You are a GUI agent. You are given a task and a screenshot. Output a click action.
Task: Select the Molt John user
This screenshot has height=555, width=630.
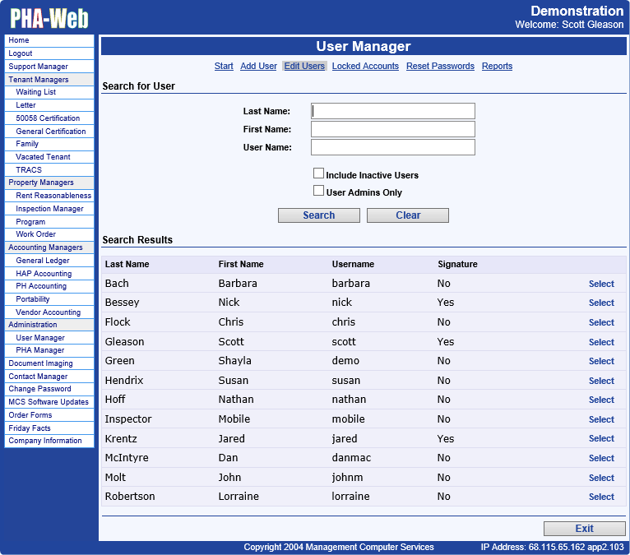click(x=601, y=478)
